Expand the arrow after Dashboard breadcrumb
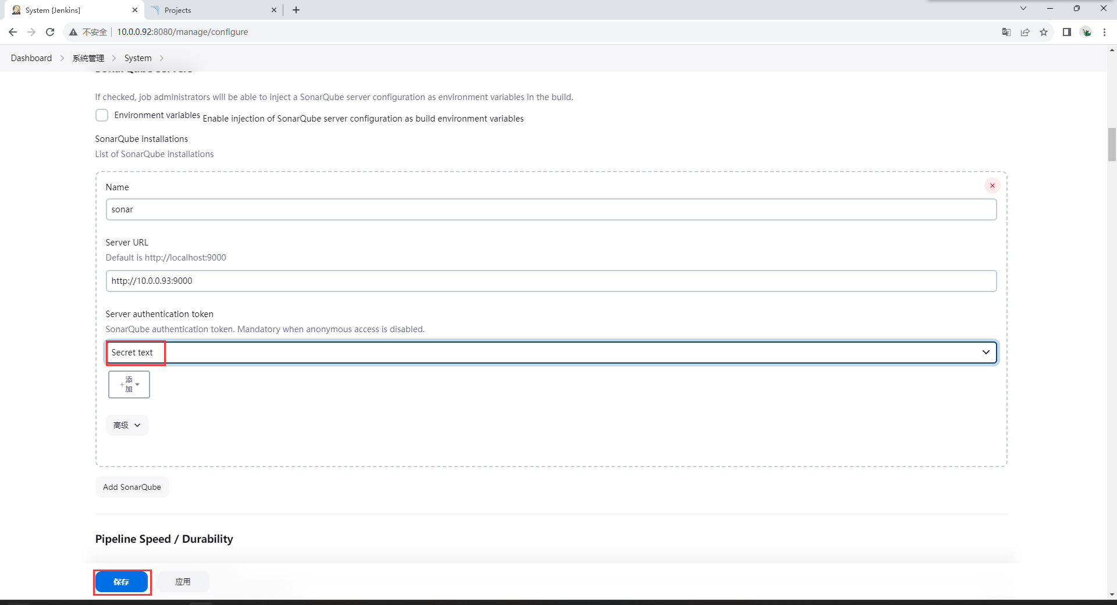The width and height of the screenshot is (1117, 605). click(62, 58)
